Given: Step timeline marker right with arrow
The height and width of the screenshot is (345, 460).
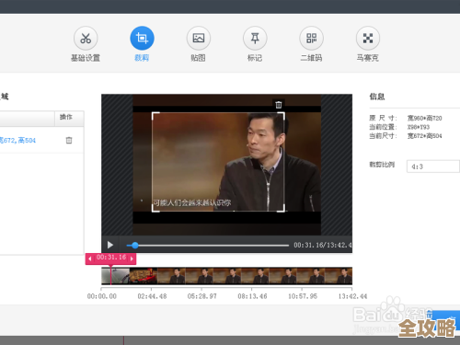Looking at the screenshot, I should coord(132,259).
